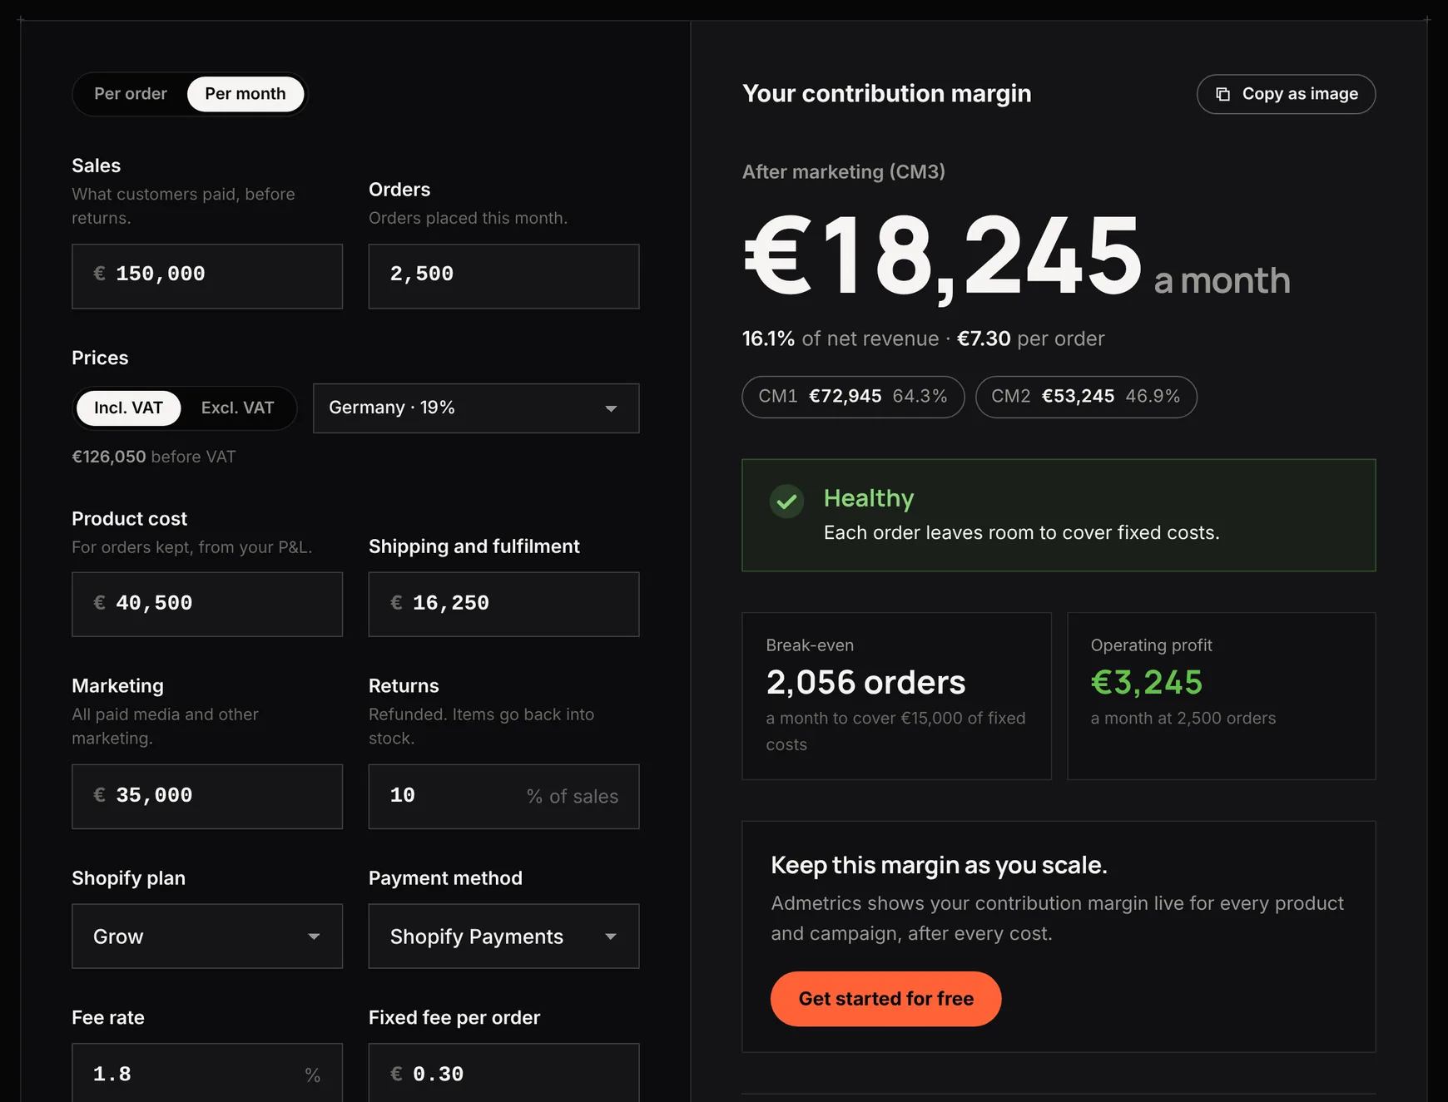Edit the Shipping and fulfilment field
The height and width of the screenshot is (1102, 1448).
(504, 604)
